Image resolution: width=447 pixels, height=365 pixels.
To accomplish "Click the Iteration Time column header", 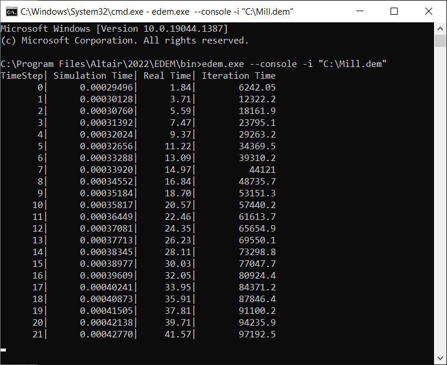I will point(238,76).
